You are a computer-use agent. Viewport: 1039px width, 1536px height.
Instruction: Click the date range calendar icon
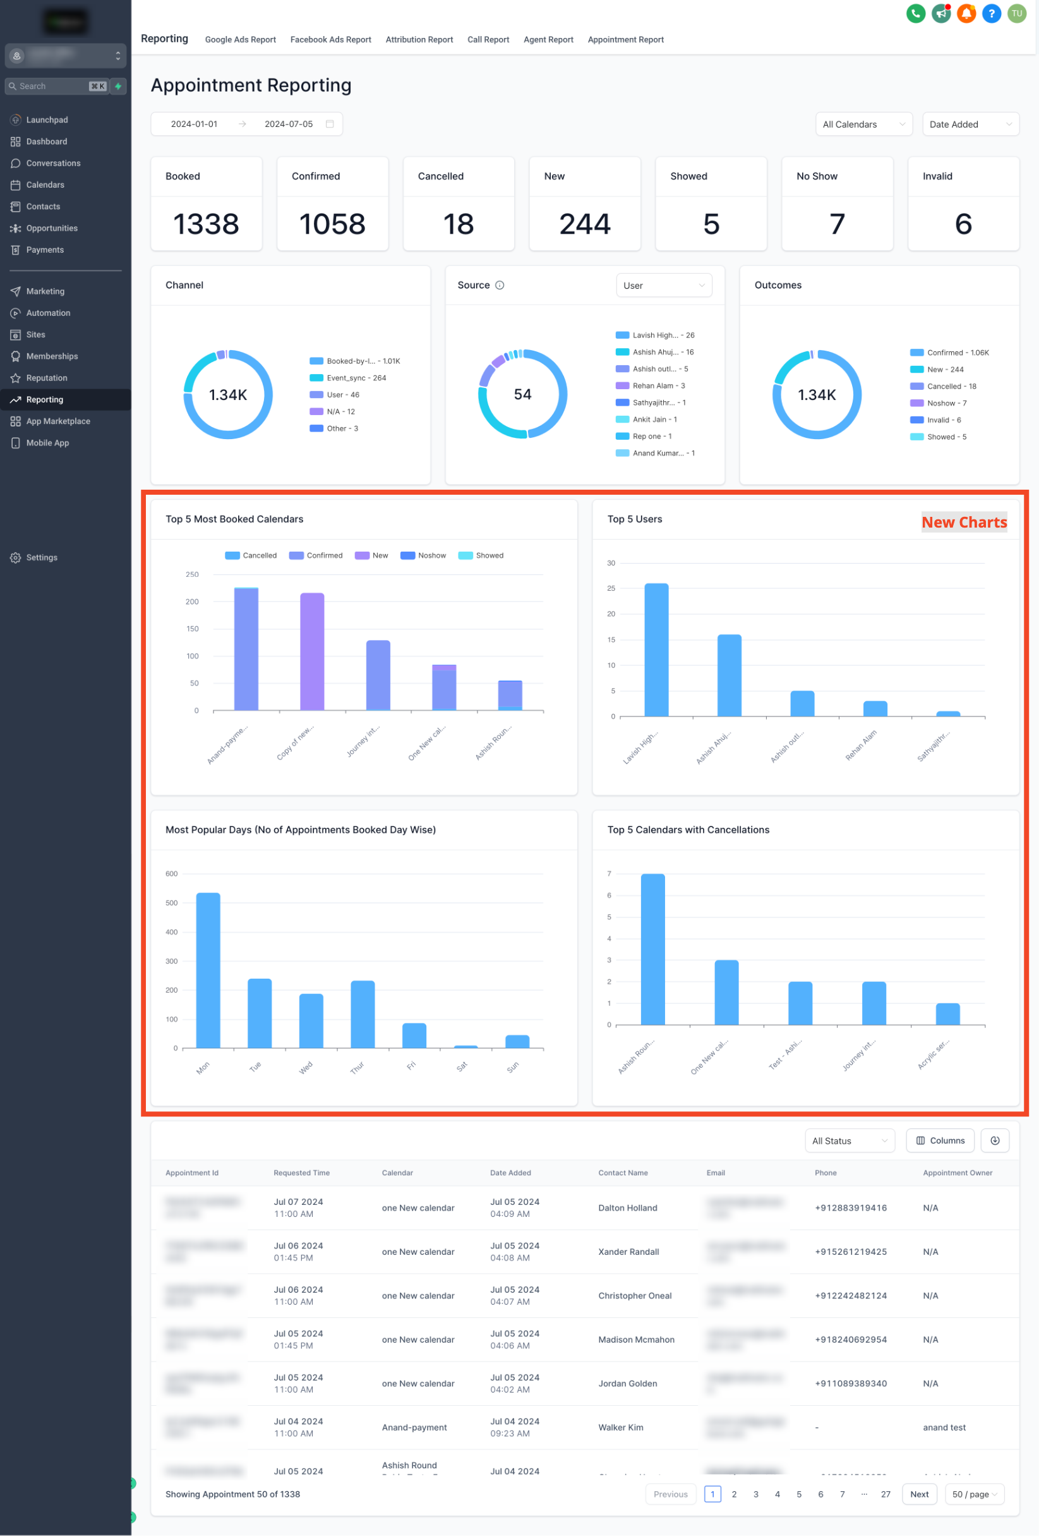(x=330, y=124)
